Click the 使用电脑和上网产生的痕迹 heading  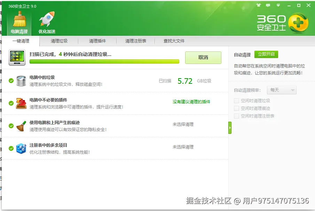(x=55, y=123)
